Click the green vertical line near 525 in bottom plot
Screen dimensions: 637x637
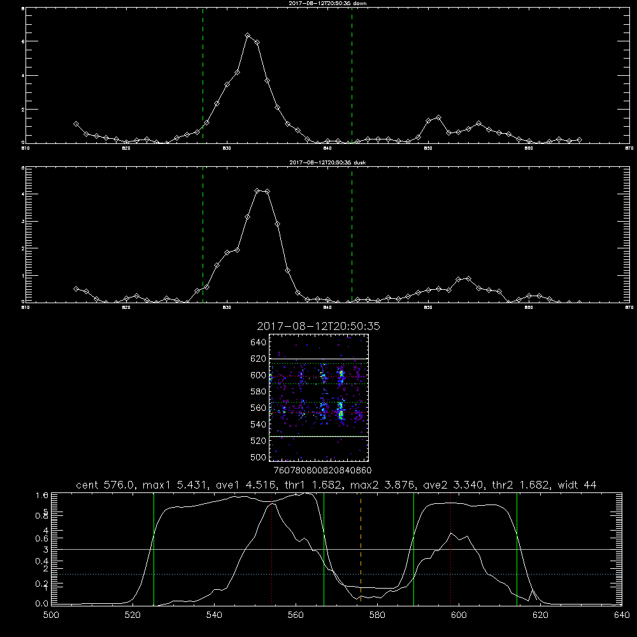click(x=154, y=548)
